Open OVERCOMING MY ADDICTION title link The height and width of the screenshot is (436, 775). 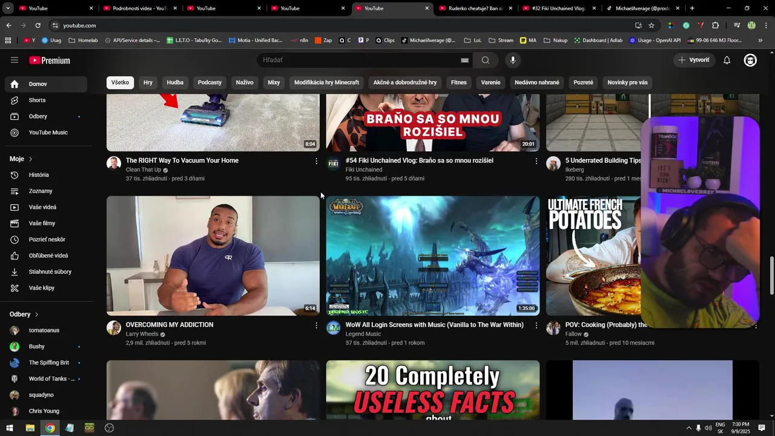[170, 325]
